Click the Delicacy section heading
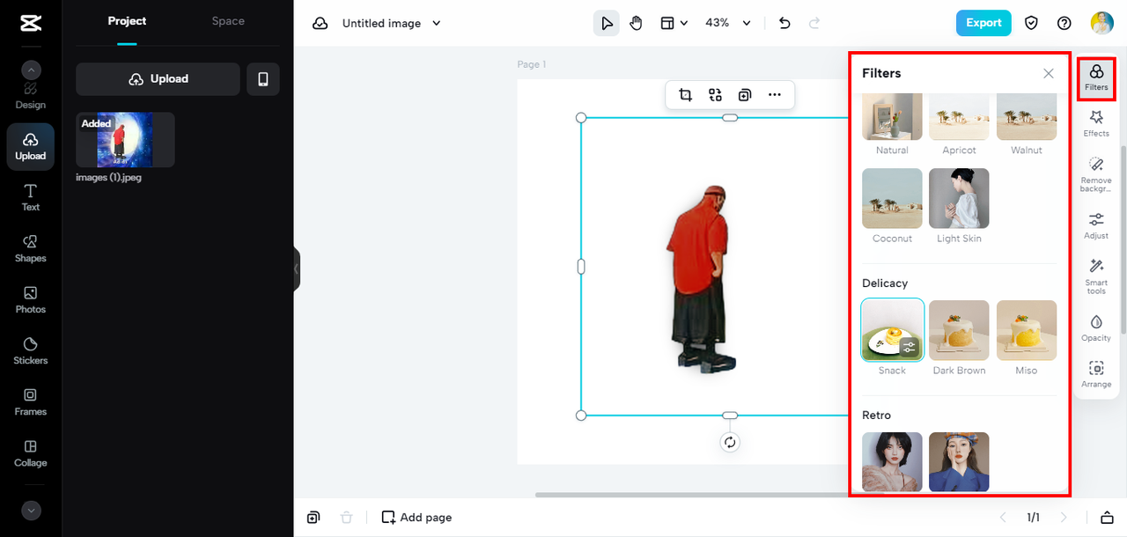The height and width of the screenshot is (537, 1127). click(x=885, y=283)
